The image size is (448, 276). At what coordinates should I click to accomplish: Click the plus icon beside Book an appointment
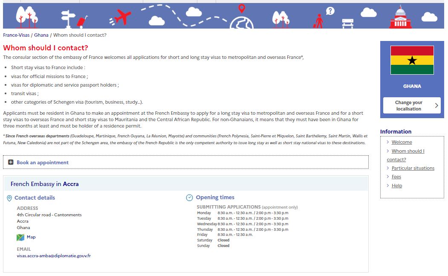[11, 162]
